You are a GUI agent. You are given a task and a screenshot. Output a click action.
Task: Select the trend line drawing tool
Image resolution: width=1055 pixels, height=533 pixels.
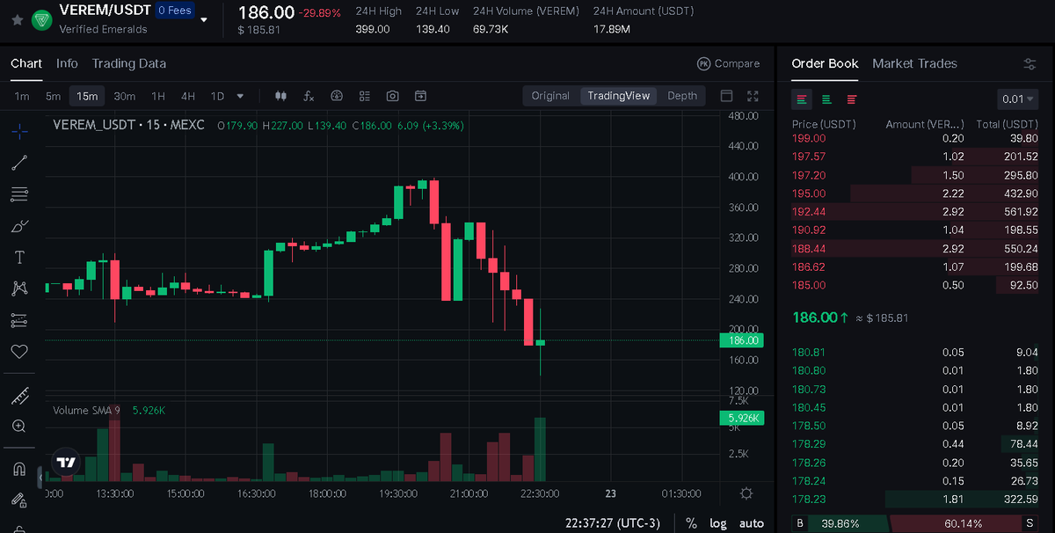(19, 163)
